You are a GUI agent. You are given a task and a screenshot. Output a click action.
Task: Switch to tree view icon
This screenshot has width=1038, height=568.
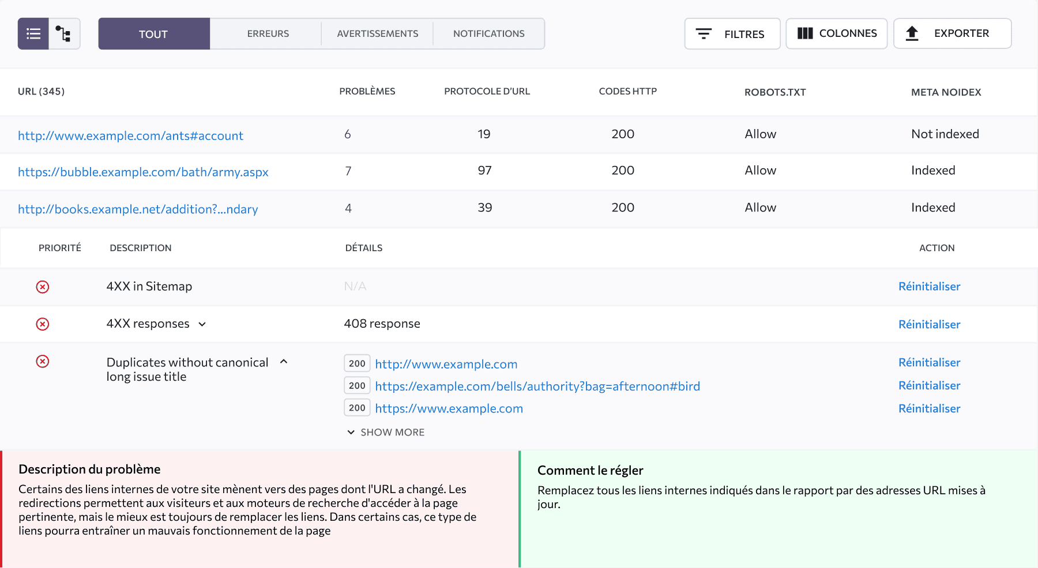[x=64, y=33]
